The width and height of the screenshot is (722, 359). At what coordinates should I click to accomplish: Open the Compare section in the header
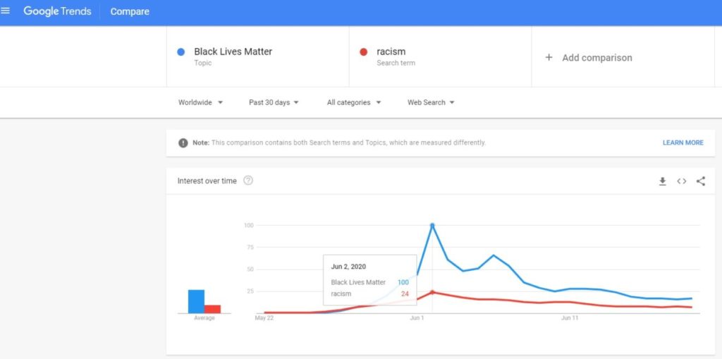pos(130,11)
